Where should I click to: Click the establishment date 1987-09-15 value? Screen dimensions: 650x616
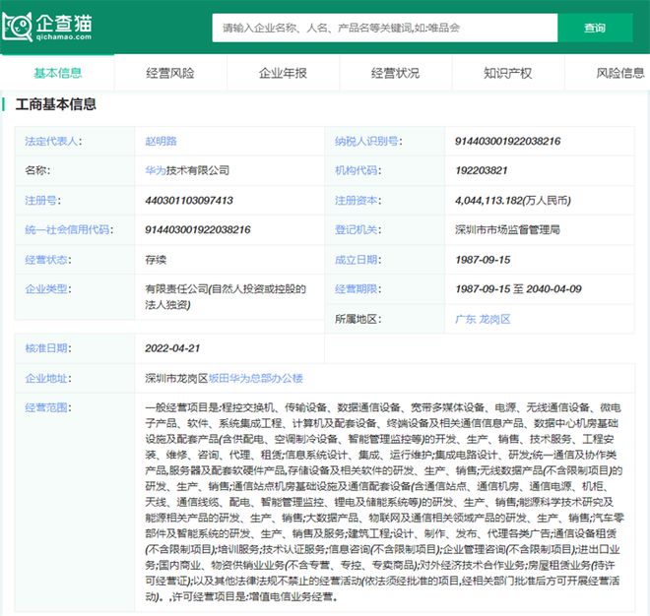(x=483, y=260)
